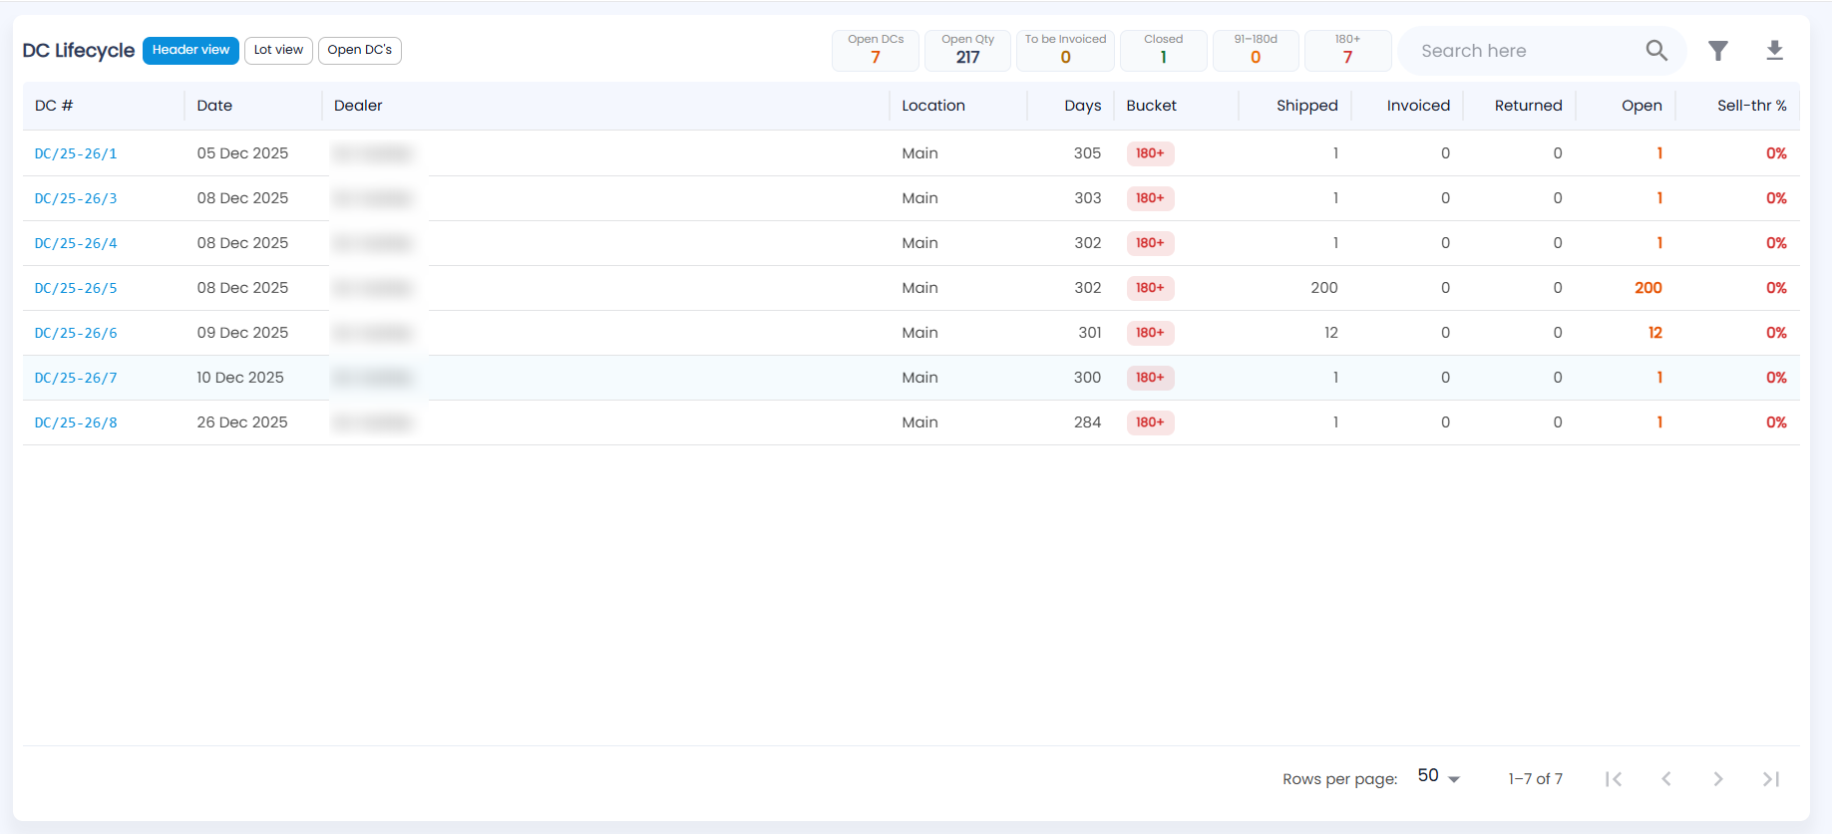This screenshot has width=1832, height=834.
Task: Sort by the Days column header
Action: coord(1082,106)
